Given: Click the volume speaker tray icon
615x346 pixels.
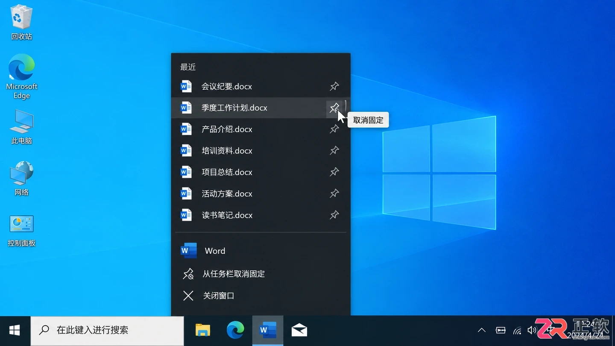Looking at the screenshot, I should pos(532,330).
